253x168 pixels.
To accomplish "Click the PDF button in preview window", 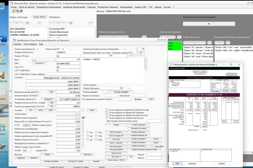I will (x=177, y=164).
